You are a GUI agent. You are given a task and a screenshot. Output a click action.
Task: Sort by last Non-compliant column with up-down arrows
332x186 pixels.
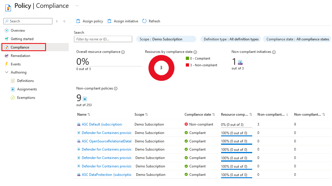[x=310, y=114]
